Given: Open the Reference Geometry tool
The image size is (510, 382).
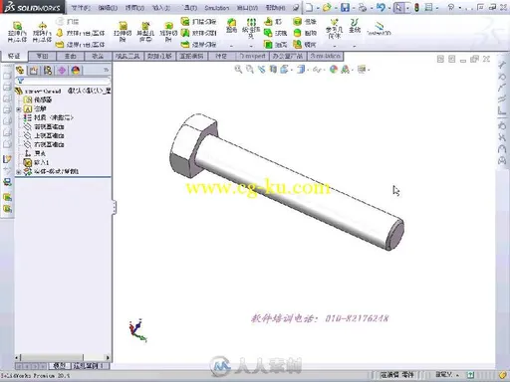Looking at the screenshot, I should coord(334,29).
